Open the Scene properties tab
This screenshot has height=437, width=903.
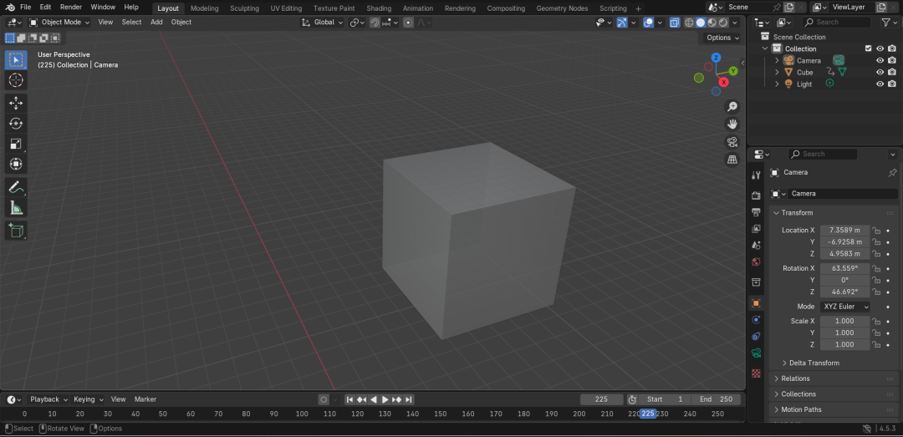coord(756,246)
